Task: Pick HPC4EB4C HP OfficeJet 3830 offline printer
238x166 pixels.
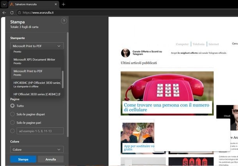Action: [x=36, y=84]
